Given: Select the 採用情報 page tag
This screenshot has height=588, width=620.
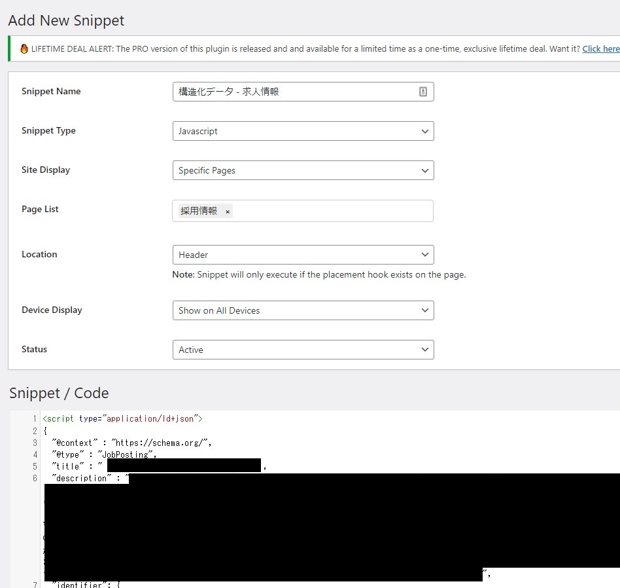Looking at the screenshot, I should click(199, 211).
